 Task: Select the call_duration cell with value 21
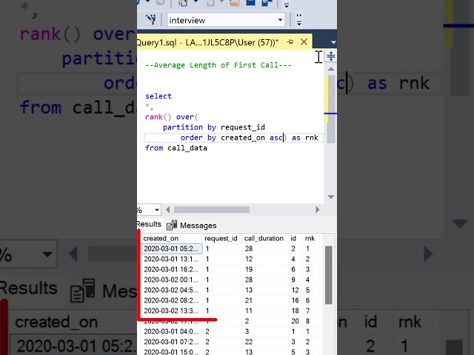(x=265, y=300)
